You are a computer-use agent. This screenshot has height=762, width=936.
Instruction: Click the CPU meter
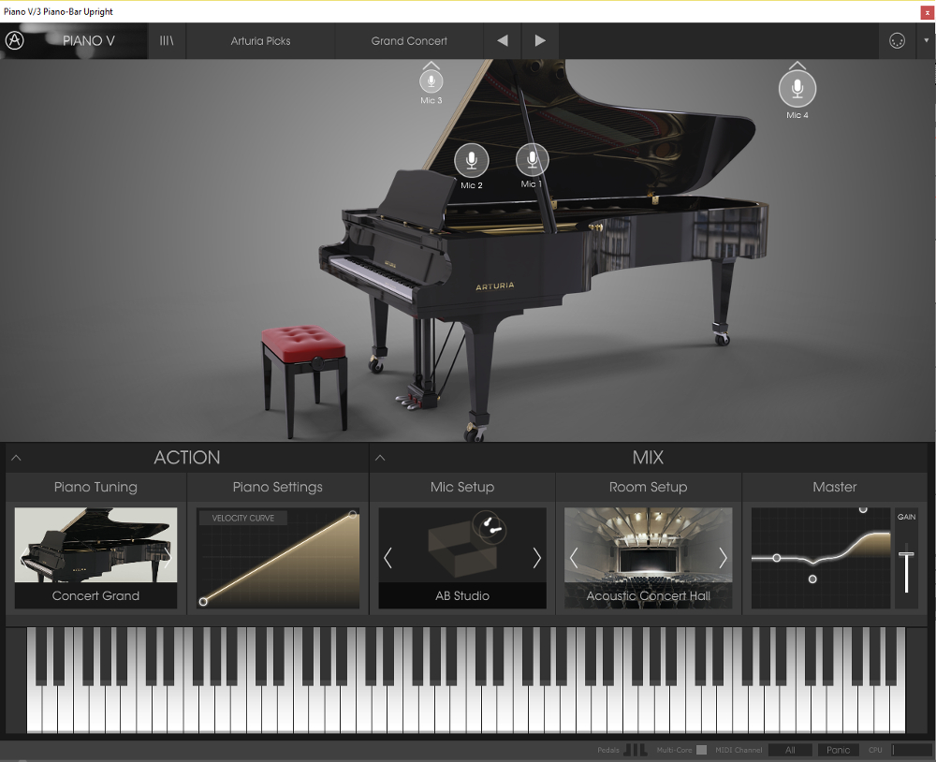point(911,750)
